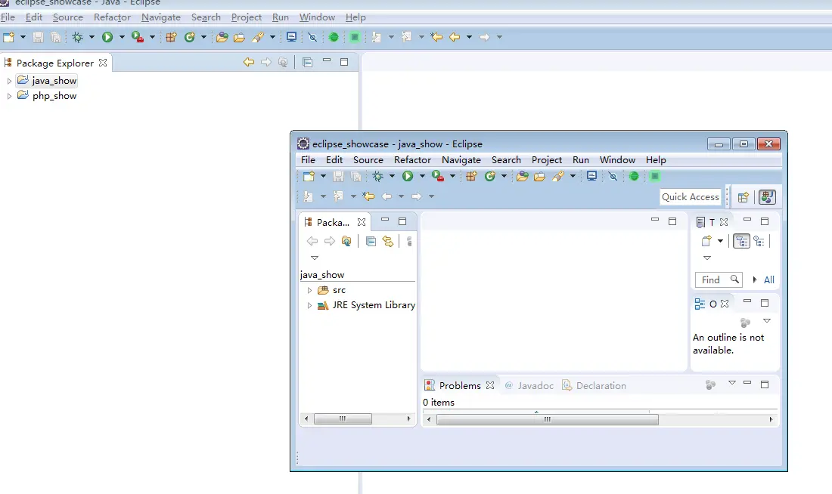Open Project menu in java_show window

coord(547,159)
